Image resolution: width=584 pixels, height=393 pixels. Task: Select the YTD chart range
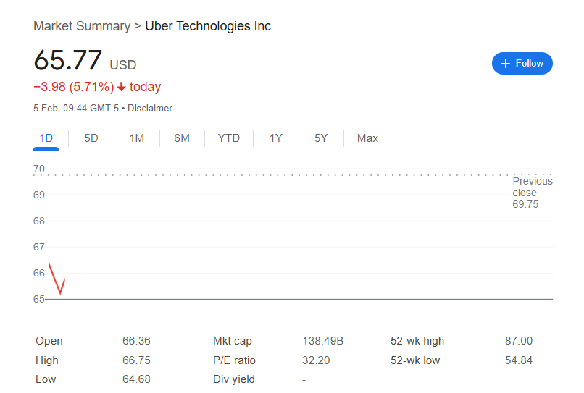point(229,138)
